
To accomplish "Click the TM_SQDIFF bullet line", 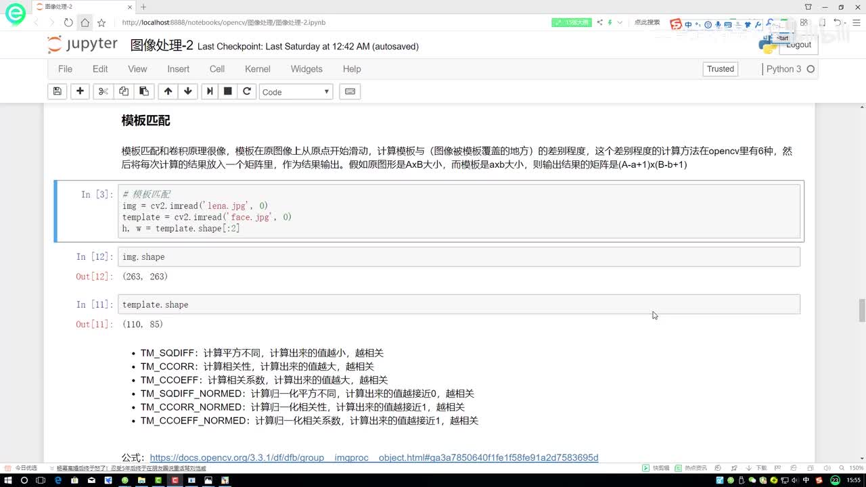I will click(262, 353).
